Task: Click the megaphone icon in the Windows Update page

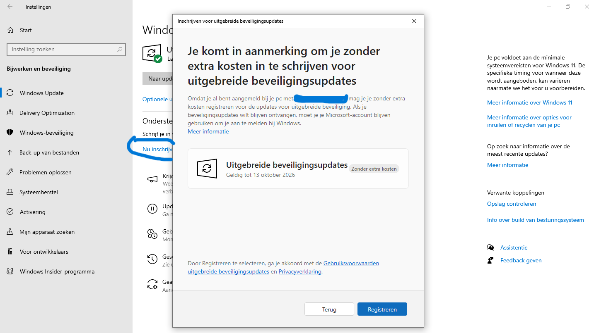Action: coord(152,179)
